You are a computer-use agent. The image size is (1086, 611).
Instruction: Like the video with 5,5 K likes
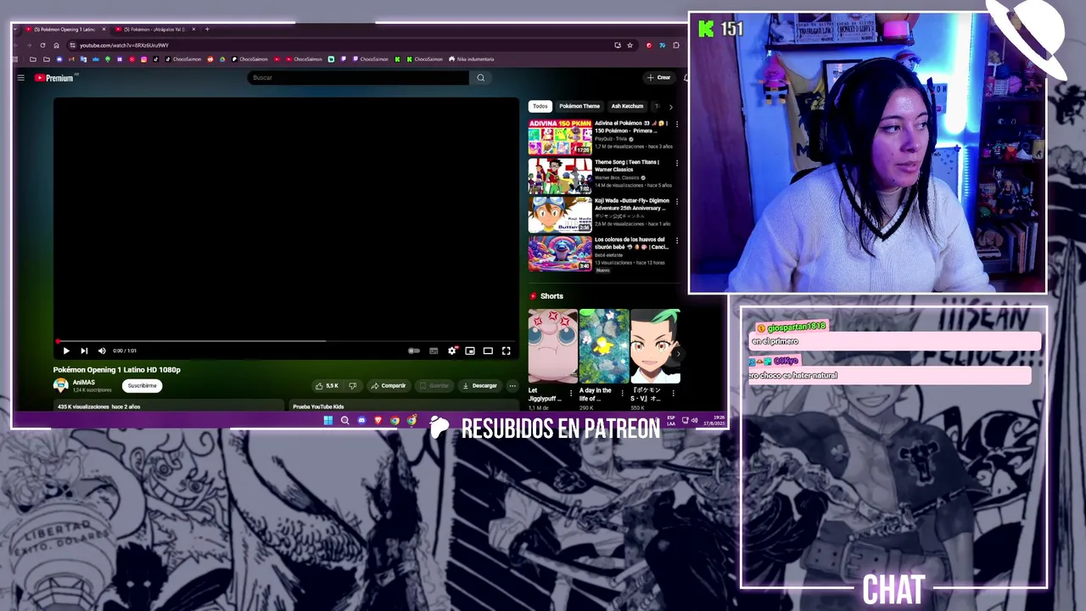click(327, 385)
